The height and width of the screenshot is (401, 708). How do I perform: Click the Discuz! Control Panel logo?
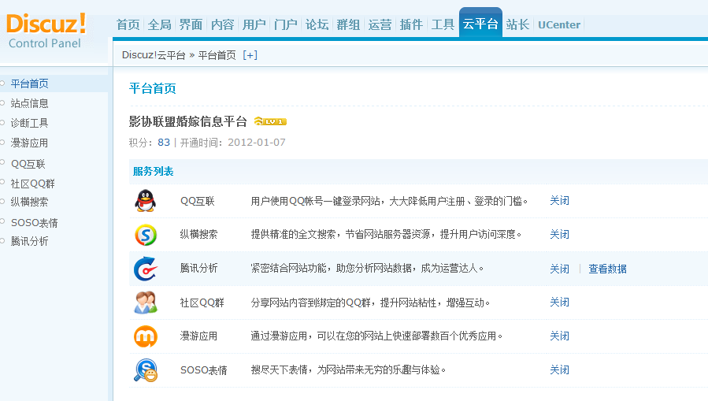coord(46,31)
